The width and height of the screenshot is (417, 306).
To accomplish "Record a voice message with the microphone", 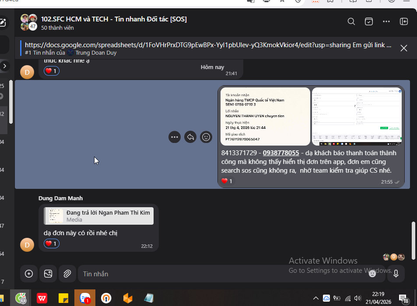I will (396, 274).
